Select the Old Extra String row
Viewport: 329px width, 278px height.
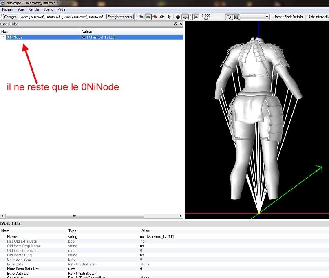click(x=165, y=255)
